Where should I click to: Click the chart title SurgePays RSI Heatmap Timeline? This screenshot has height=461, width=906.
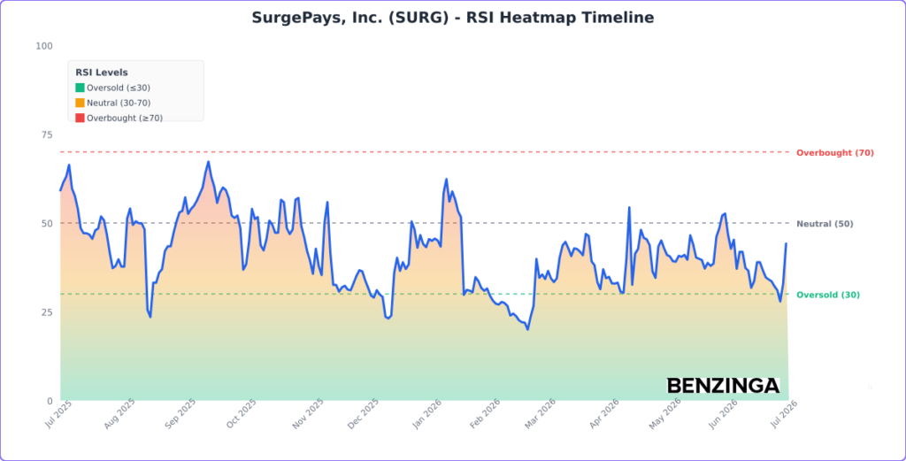452,18
